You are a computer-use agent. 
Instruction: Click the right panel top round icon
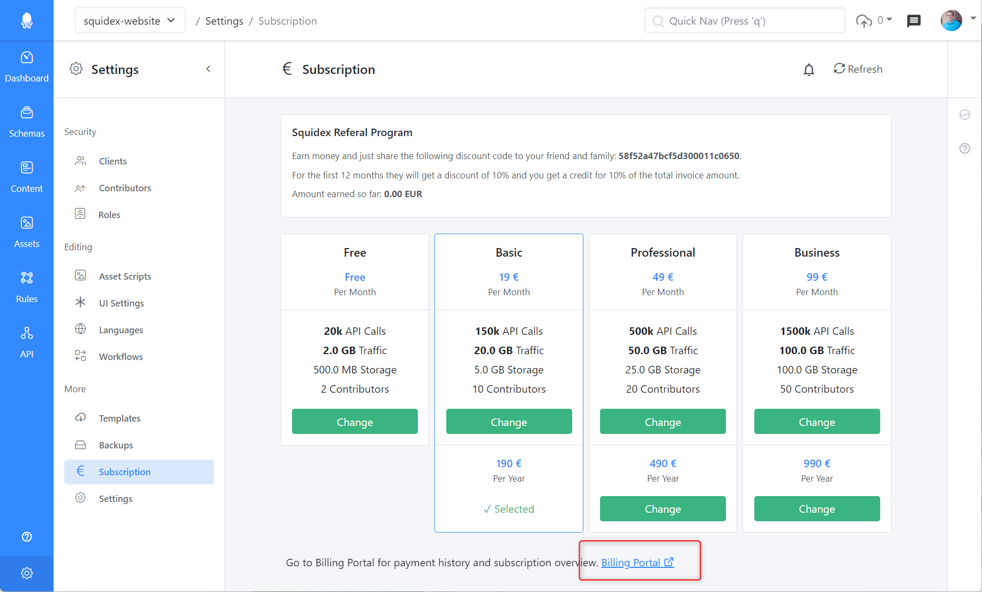pyautogui.click(x=965, y=115)
